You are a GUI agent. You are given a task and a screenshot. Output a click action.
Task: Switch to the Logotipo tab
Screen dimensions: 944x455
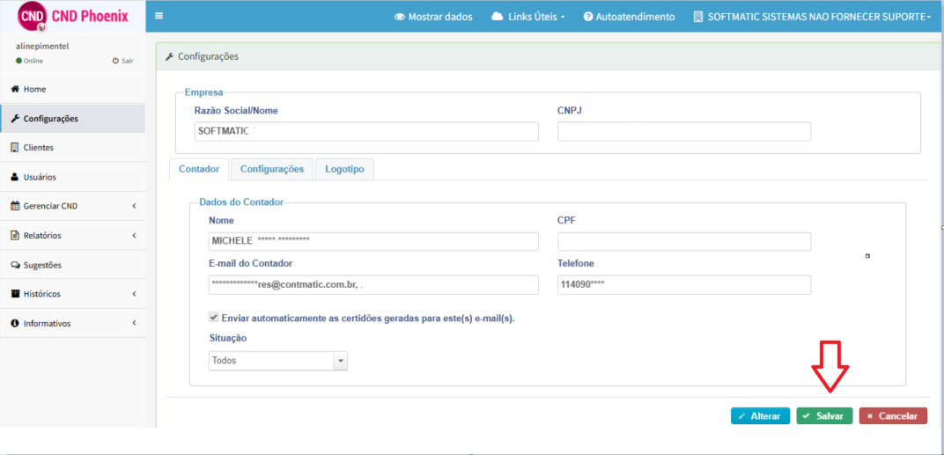[344, 169]
